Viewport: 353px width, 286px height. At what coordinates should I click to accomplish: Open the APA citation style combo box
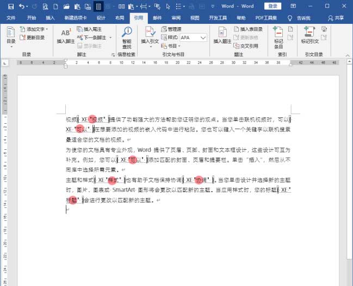[193, 38]
